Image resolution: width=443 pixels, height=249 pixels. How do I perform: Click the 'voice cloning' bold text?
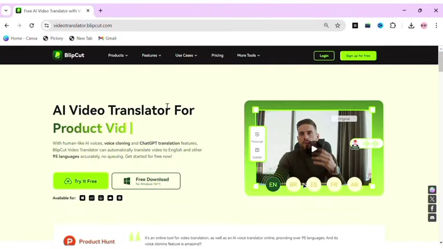pyautogui.click(x=117, y=143)
